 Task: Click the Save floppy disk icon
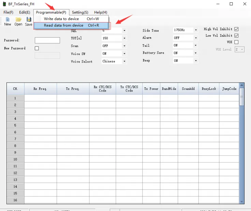[x=29, y=20]
